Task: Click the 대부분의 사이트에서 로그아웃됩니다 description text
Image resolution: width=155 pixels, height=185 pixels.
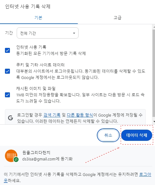Action: pos(81,74)
